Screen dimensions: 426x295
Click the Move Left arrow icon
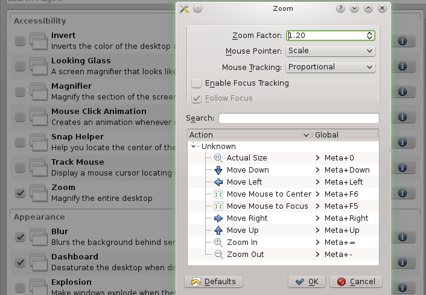point(218,182)
